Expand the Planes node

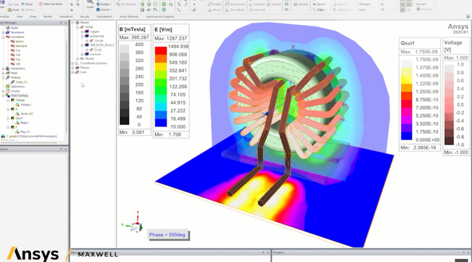pos(73,67)
